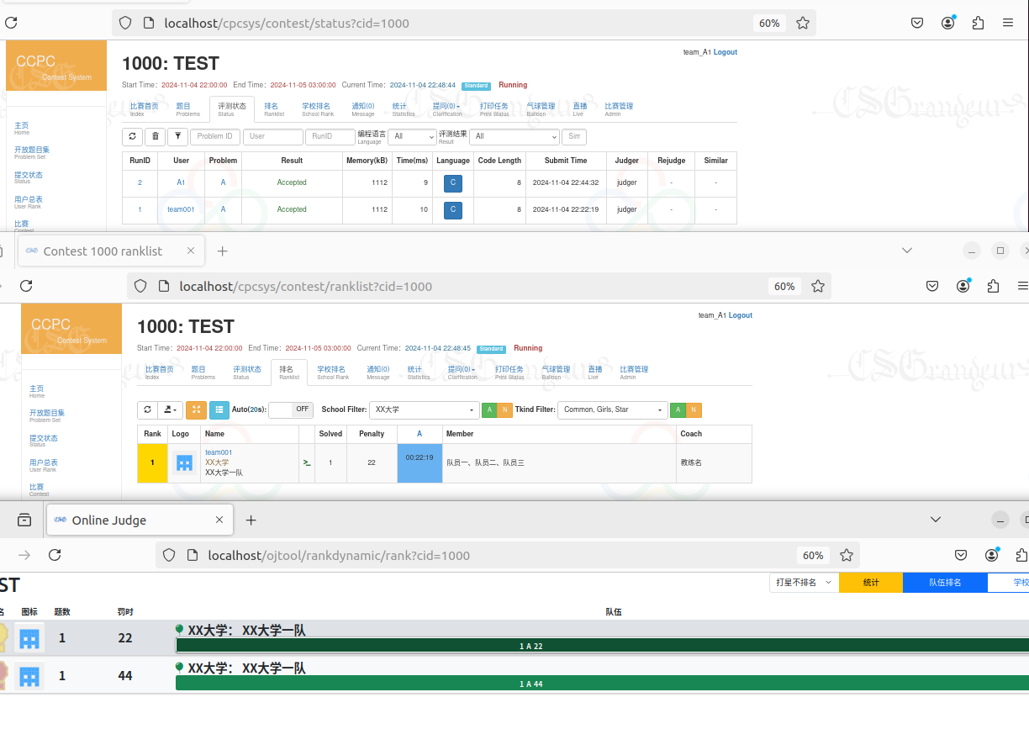Click the team001 logo icon in the ranklist
1029x729 pixels.
tap(184, 462)
